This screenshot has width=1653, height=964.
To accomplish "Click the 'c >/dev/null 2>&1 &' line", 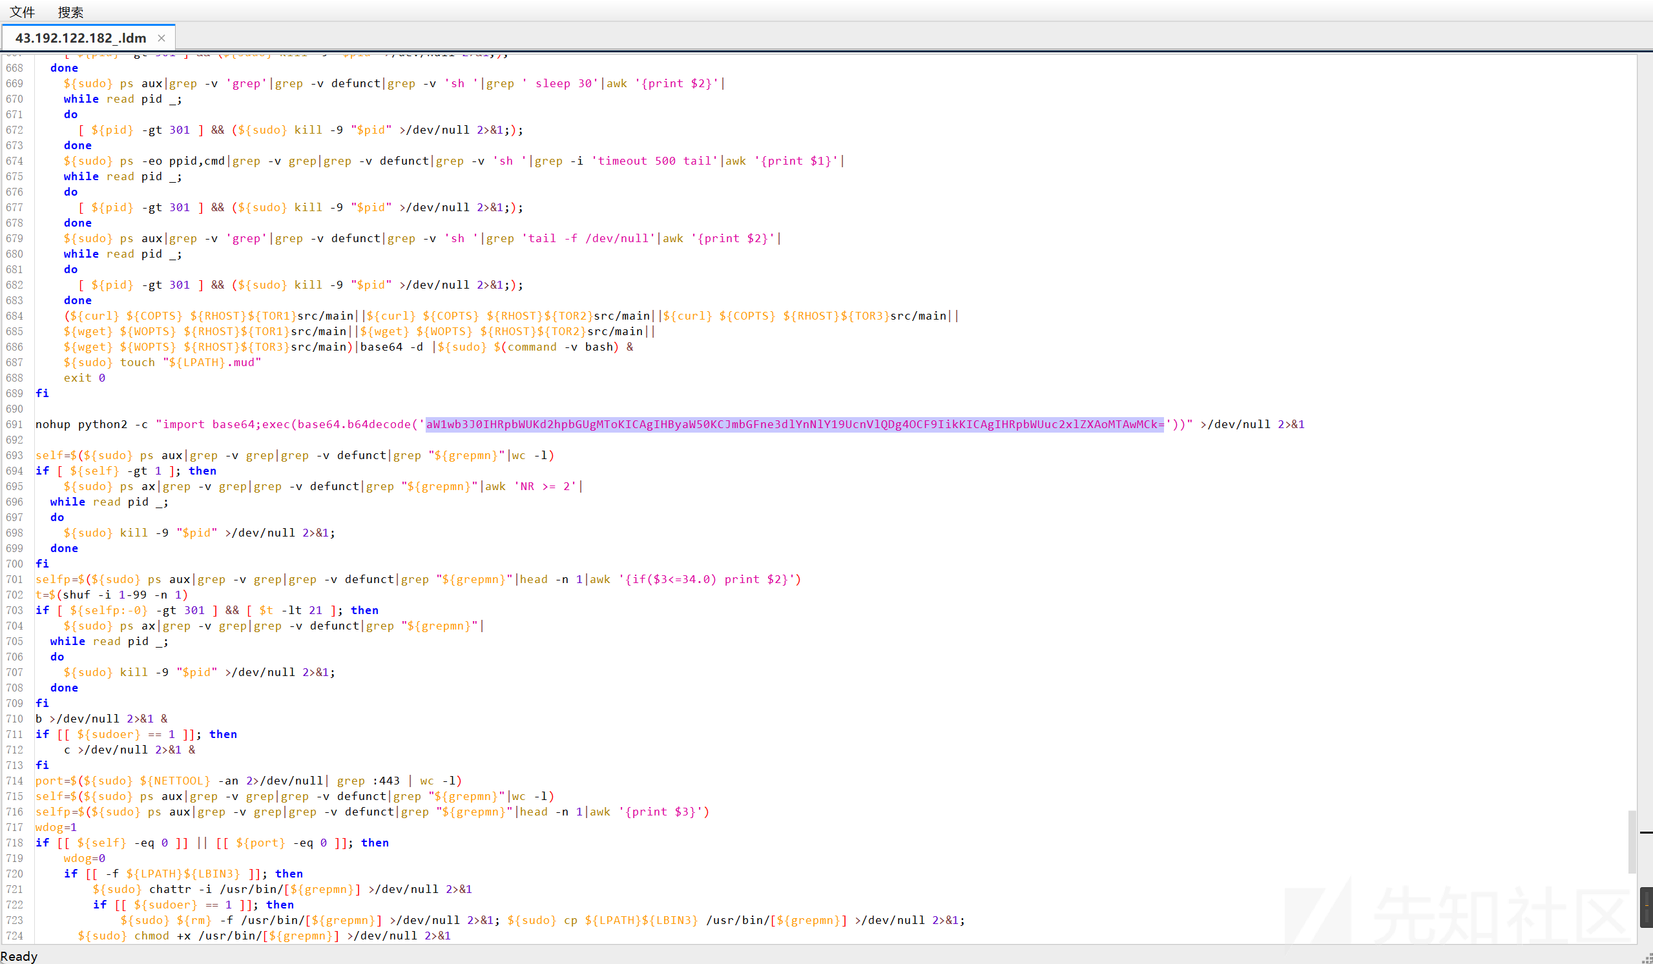I will 130,750.
